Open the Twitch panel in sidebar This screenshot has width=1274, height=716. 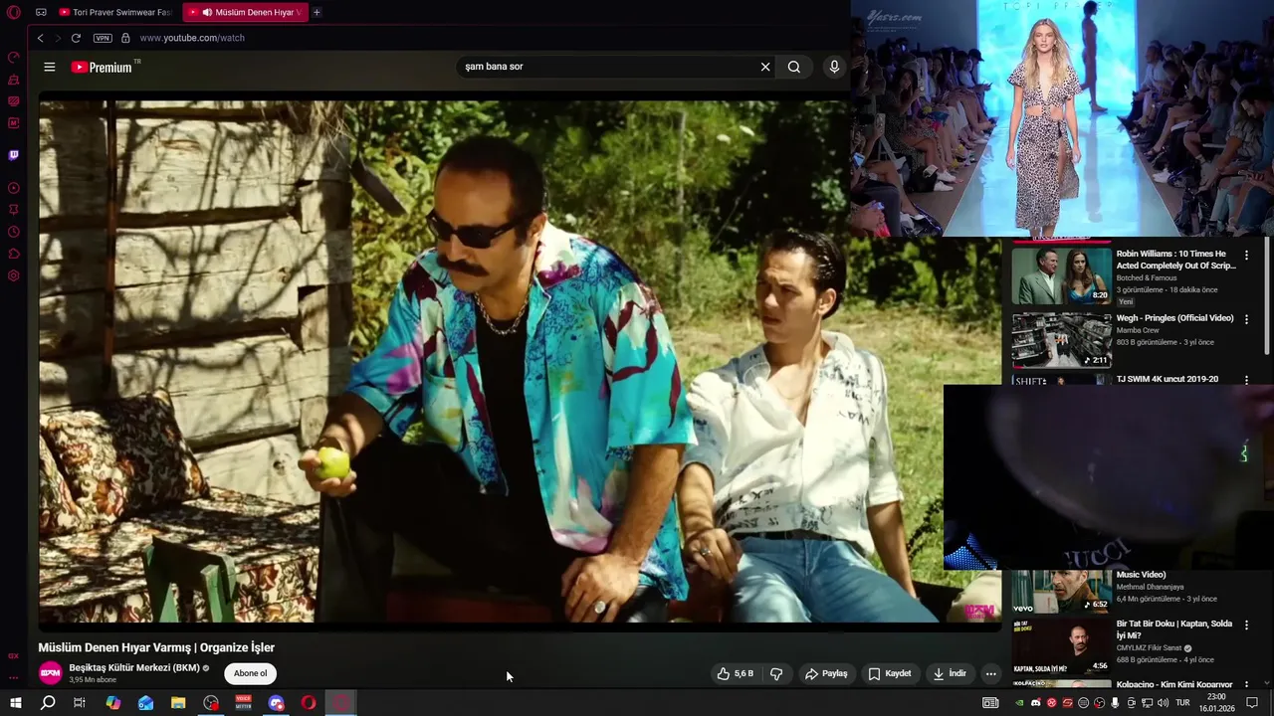[14, 155]
